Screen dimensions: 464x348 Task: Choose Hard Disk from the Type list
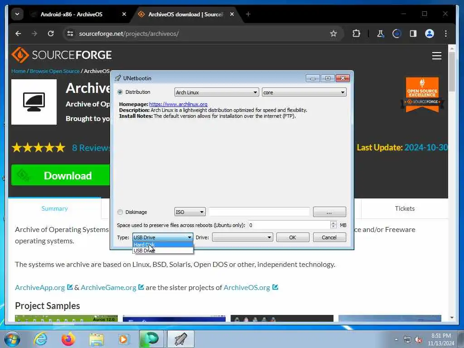(x=163, y=244)
